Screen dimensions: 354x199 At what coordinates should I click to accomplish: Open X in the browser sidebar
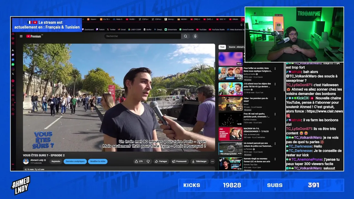(13, 74)
